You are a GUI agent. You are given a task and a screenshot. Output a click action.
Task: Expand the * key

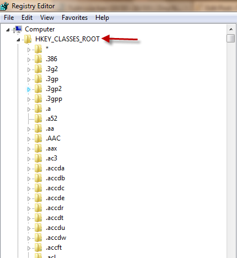point(29,50)
